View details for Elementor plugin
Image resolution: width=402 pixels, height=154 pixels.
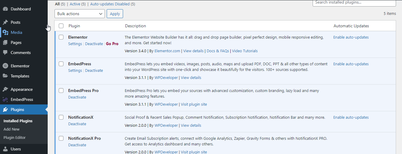pos(193,51)
